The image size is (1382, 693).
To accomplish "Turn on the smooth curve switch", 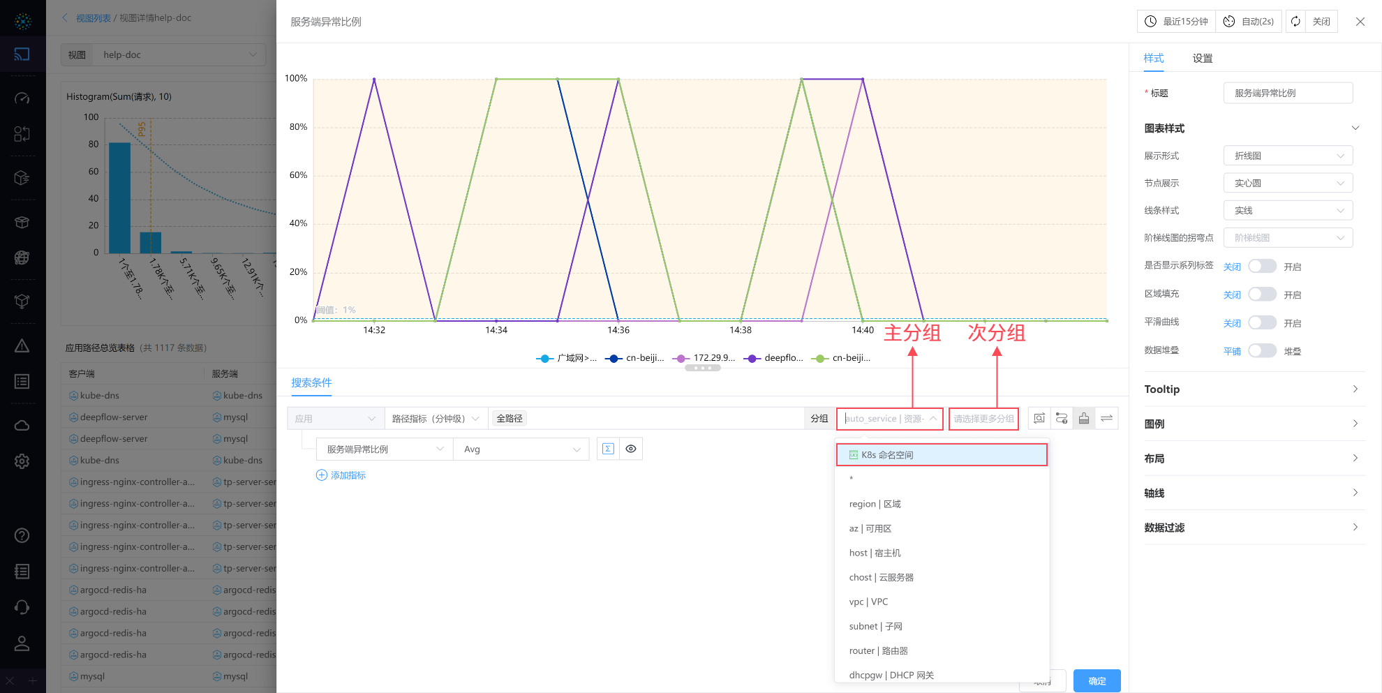I will point(1261,322).
